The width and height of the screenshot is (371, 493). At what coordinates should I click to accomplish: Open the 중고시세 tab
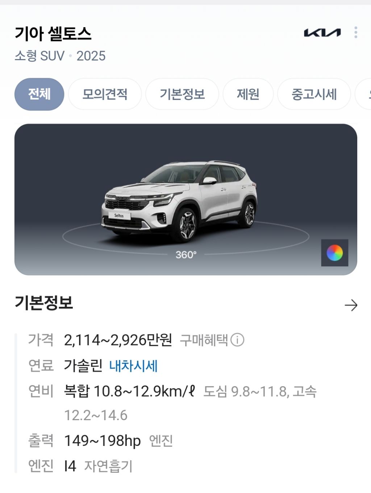(x=314, y=94)
